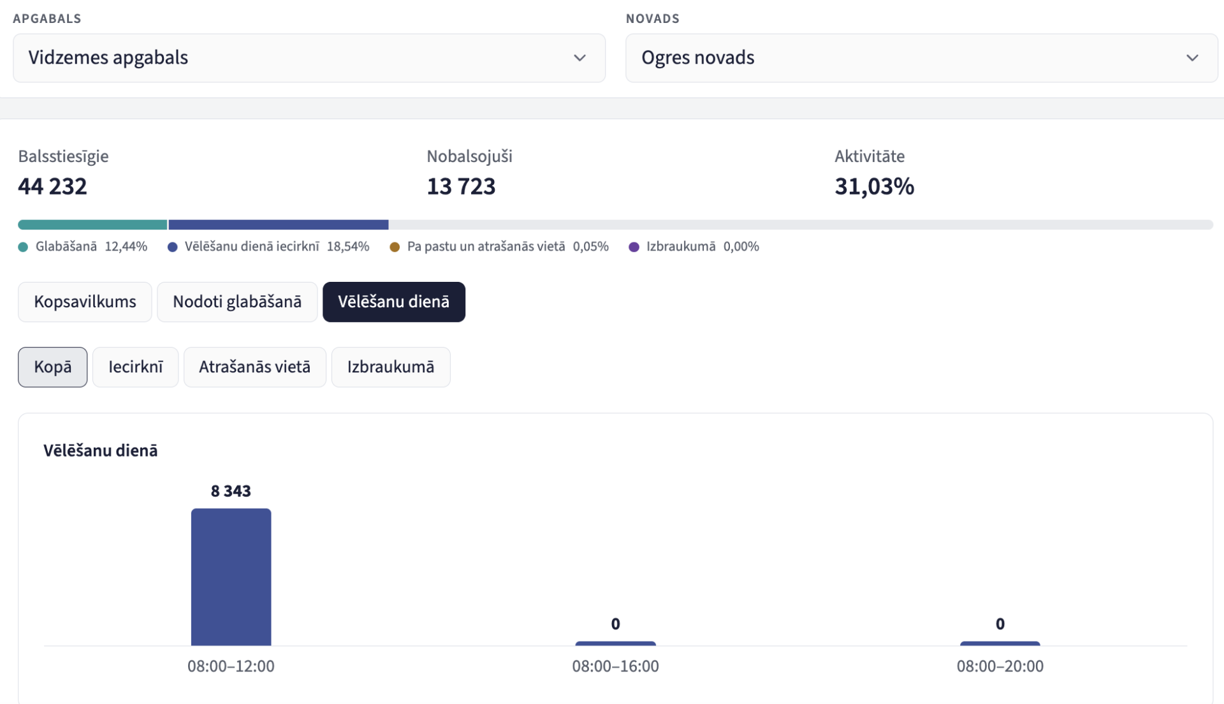Click the teal Glabāšanā segment of progress bar
Viewport: 1224px width, 704px height.
(92, 224)
